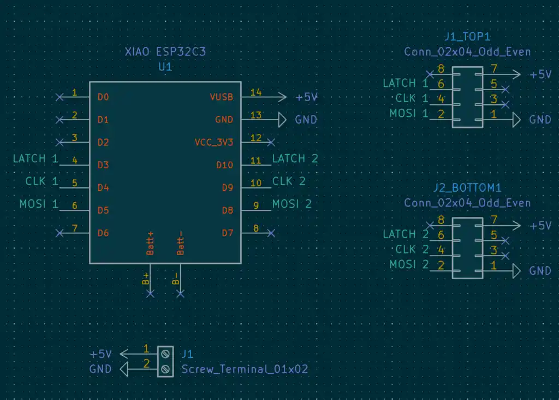Click the "D8" pin name in U1
The image size is (559, 400).
[x=228, y=210]
